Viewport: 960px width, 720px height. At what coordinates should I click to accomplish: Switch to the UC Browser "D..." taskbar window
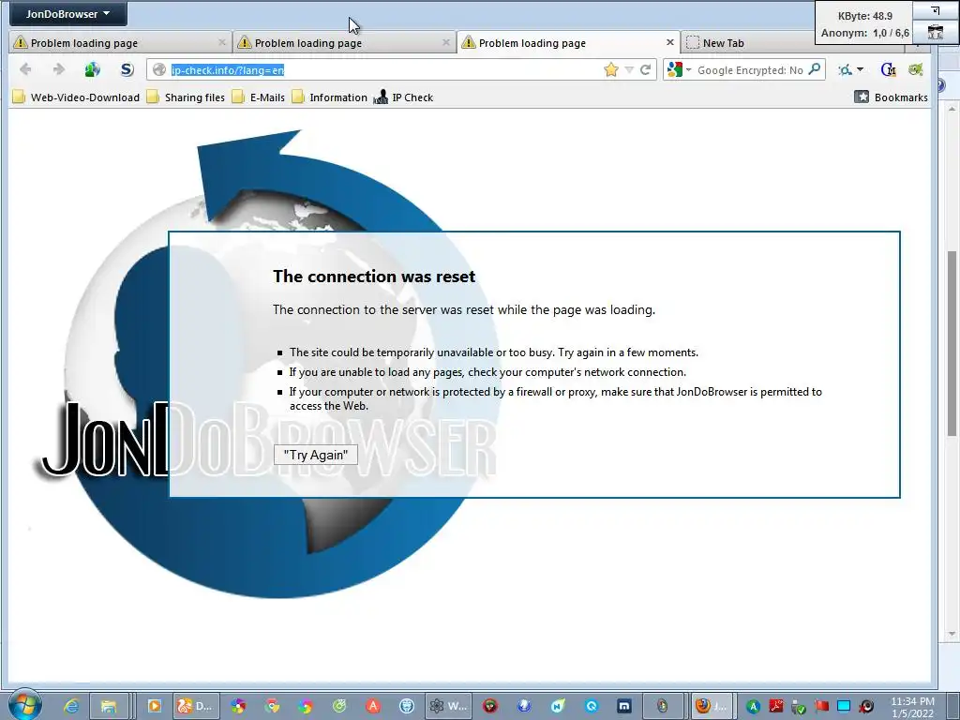(x=194, y=706)
